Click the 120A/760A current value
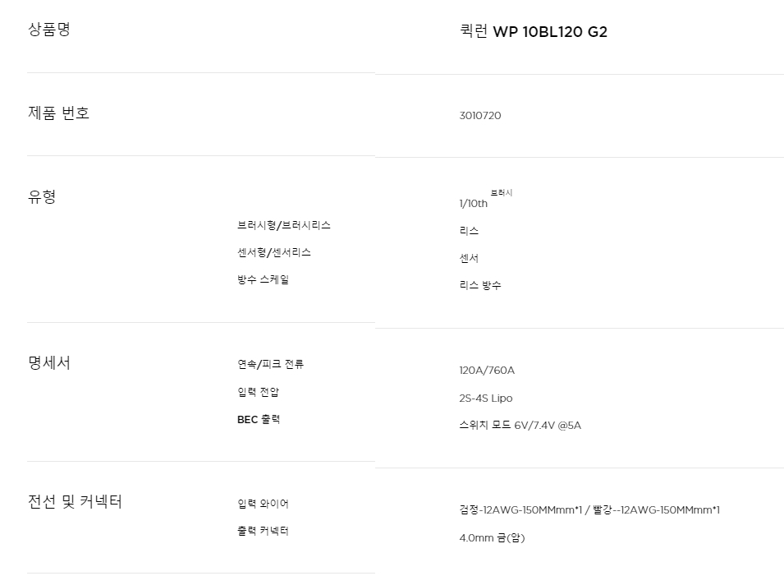 coord(487,371)
